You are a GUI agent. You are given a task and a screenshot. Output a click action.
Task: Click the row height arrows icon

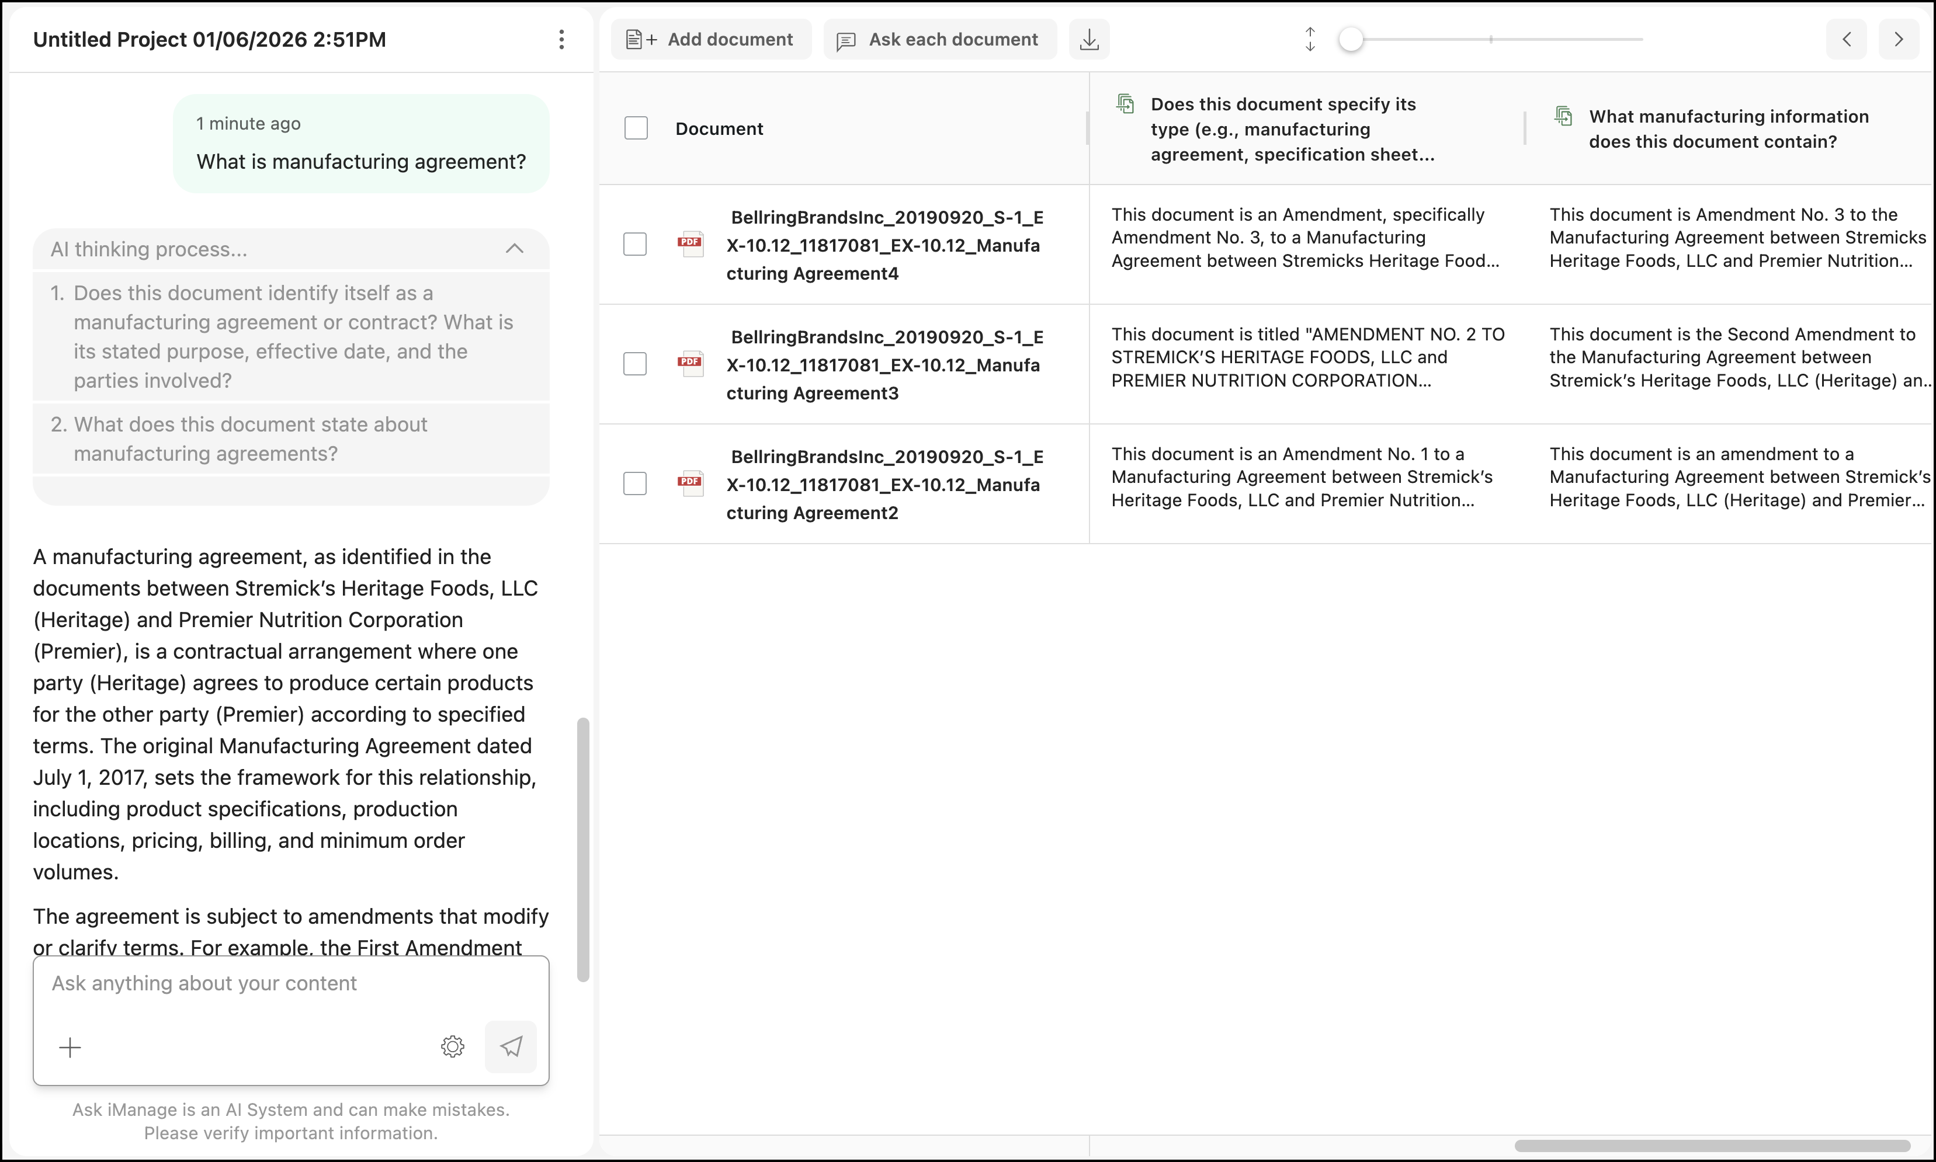(1310, 39)
